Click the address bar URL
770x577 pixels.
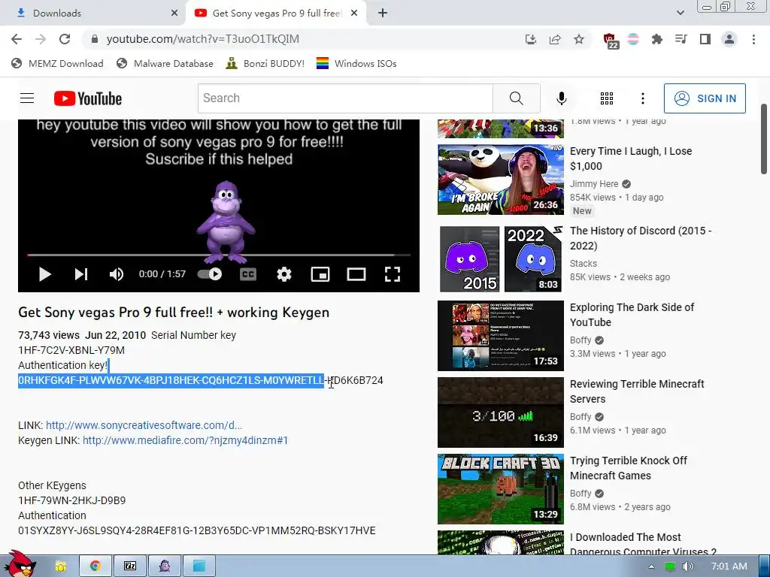[203, 39]
